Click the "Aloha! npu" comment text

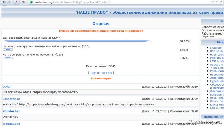11,117
